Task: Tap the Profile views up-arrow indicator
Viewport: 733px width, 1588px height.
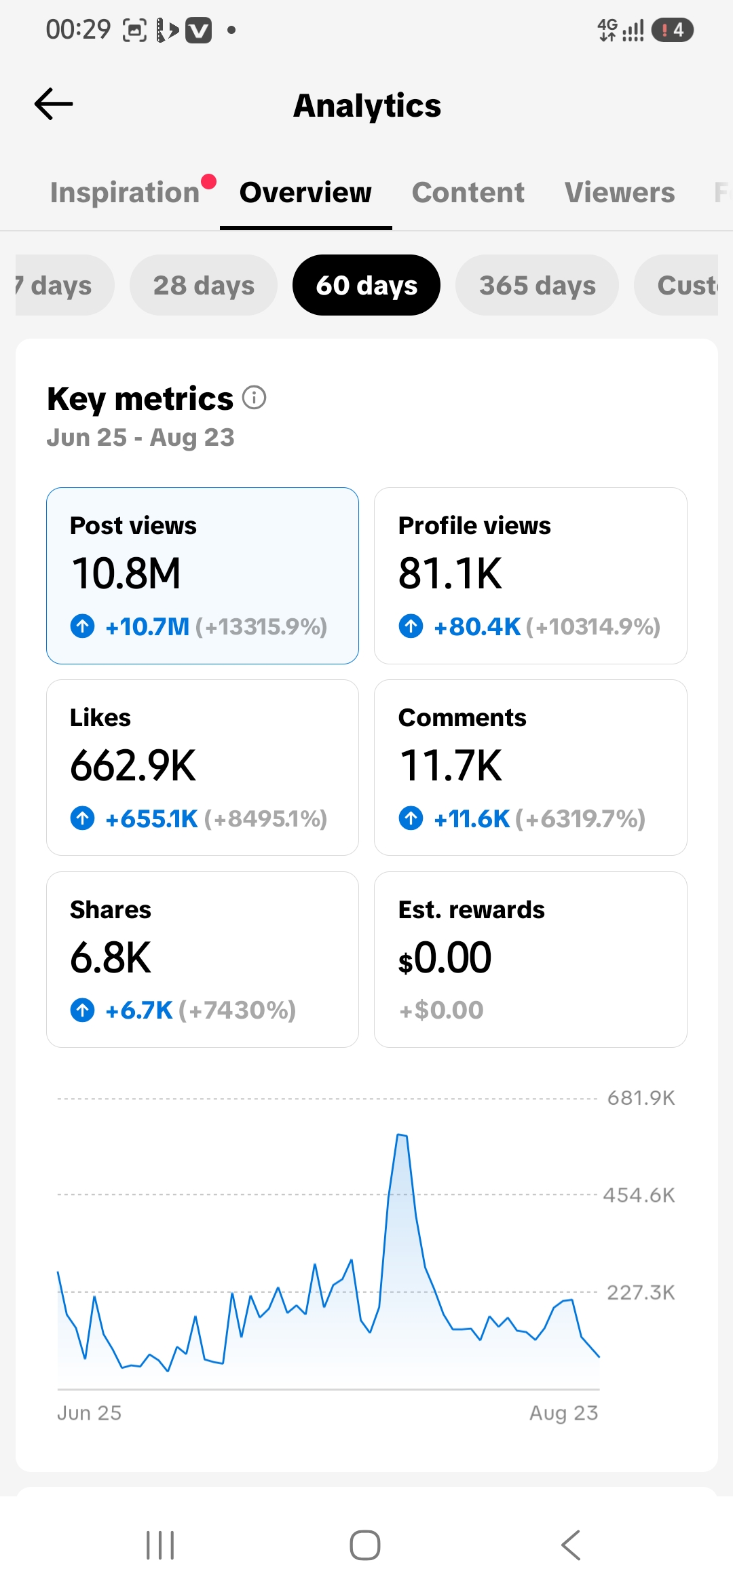Action: pos(411,626)
